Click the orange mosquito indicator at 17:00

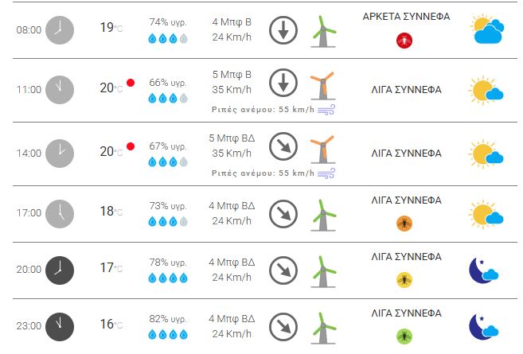pyautogui.click(x=404, y=224)
